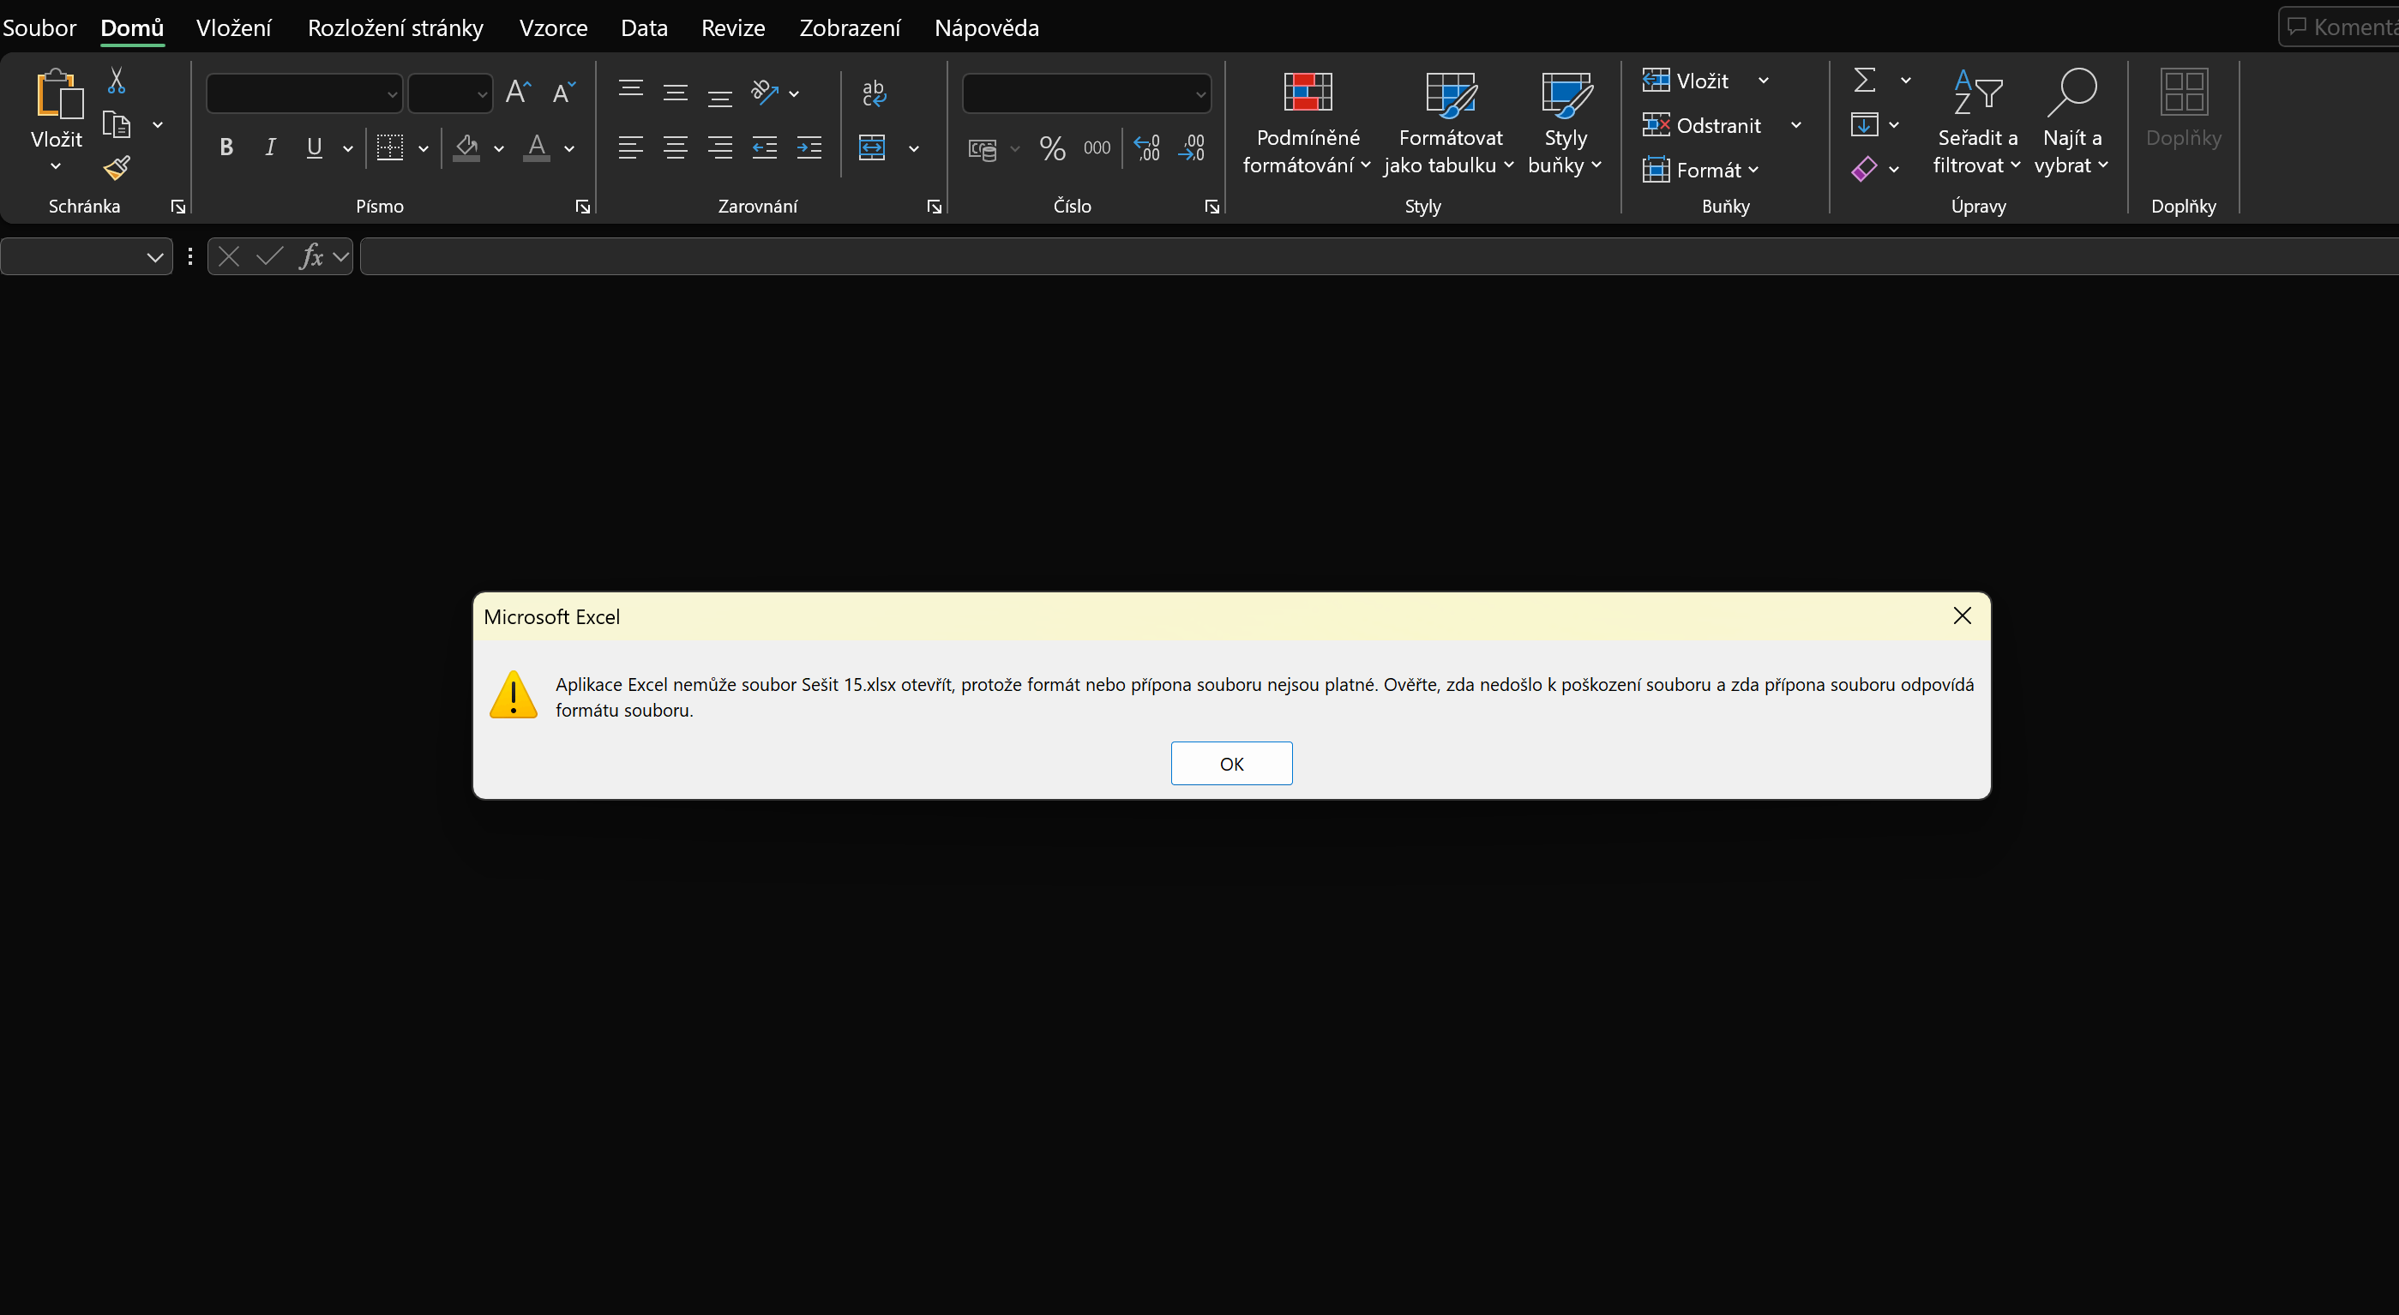Image resolution: width=2399 pixels, height=1315 pixels.
Task: Toggle underline formatting
Action: [x=315, y=147]
